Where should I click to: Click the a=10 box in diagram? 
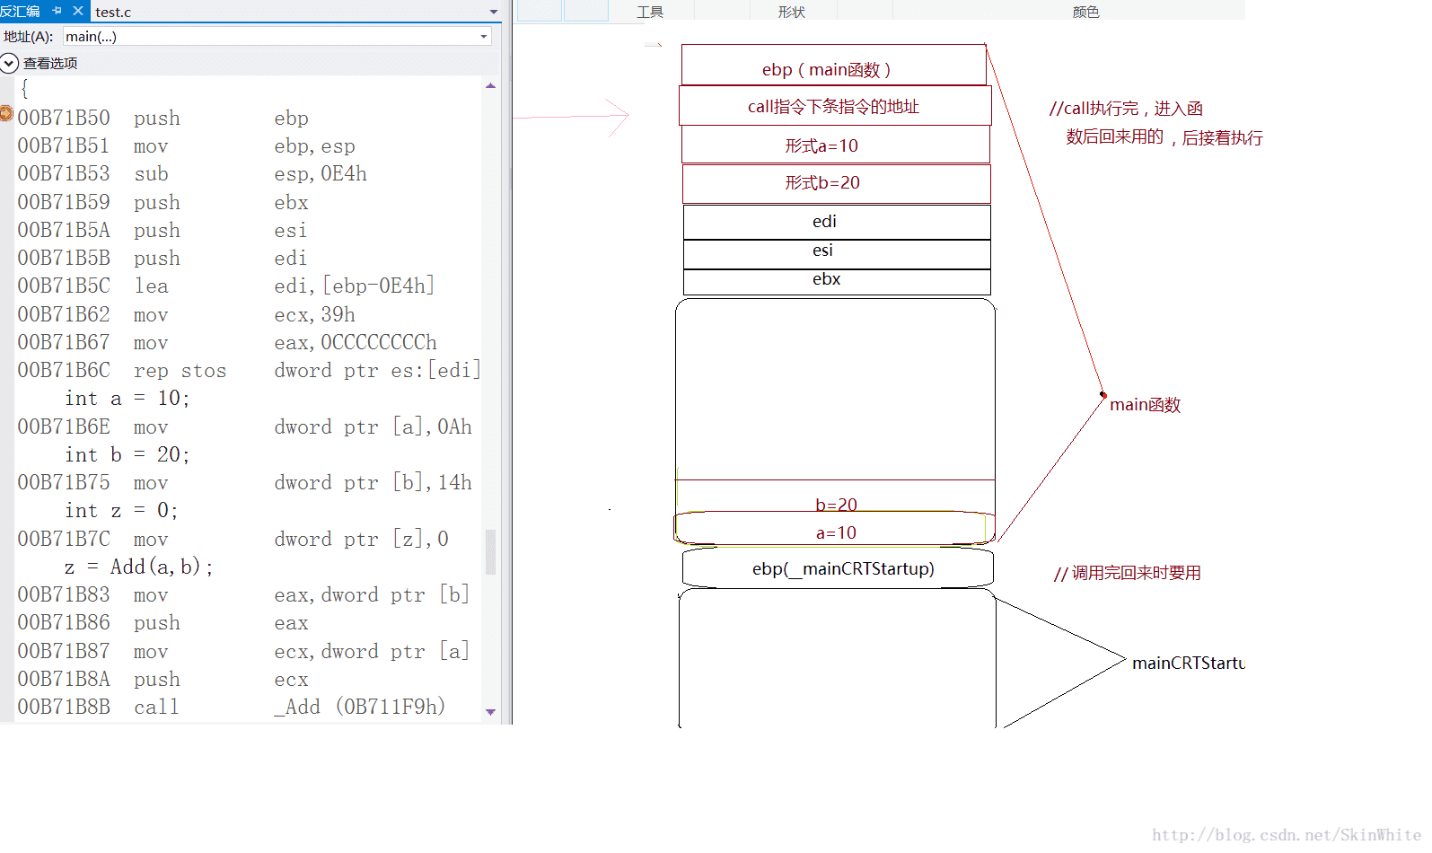tap(835, 528)
